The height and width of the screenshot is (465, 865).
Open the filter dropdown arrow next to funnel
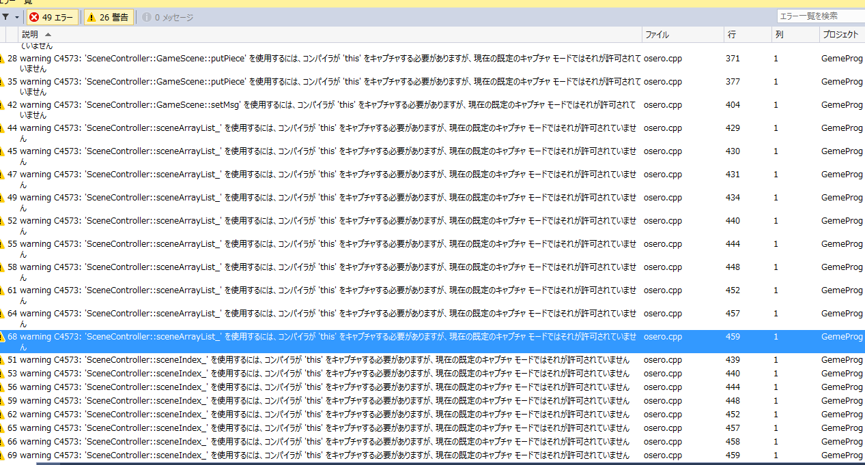[x=16, y=18]
